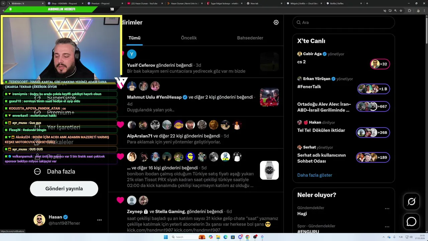Viewport: 428px width, 241px height.
Task: Open Yusif Ceferov's avatar with letter Y
Action: 132,54
